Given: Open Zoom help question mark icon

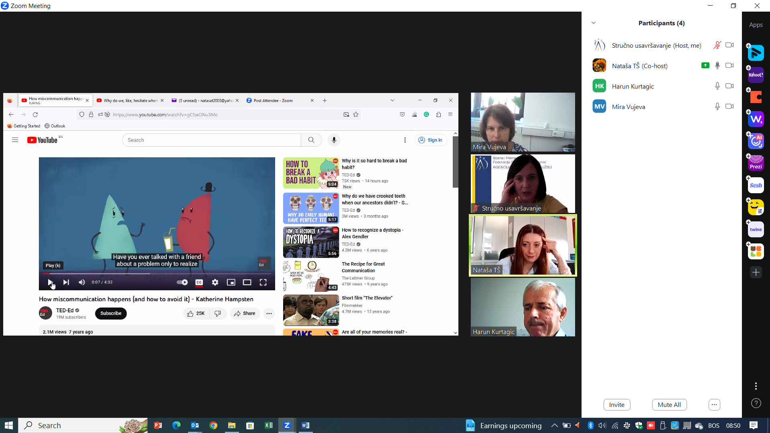Looking at the screenshot, I should click(x=756, y=403).
